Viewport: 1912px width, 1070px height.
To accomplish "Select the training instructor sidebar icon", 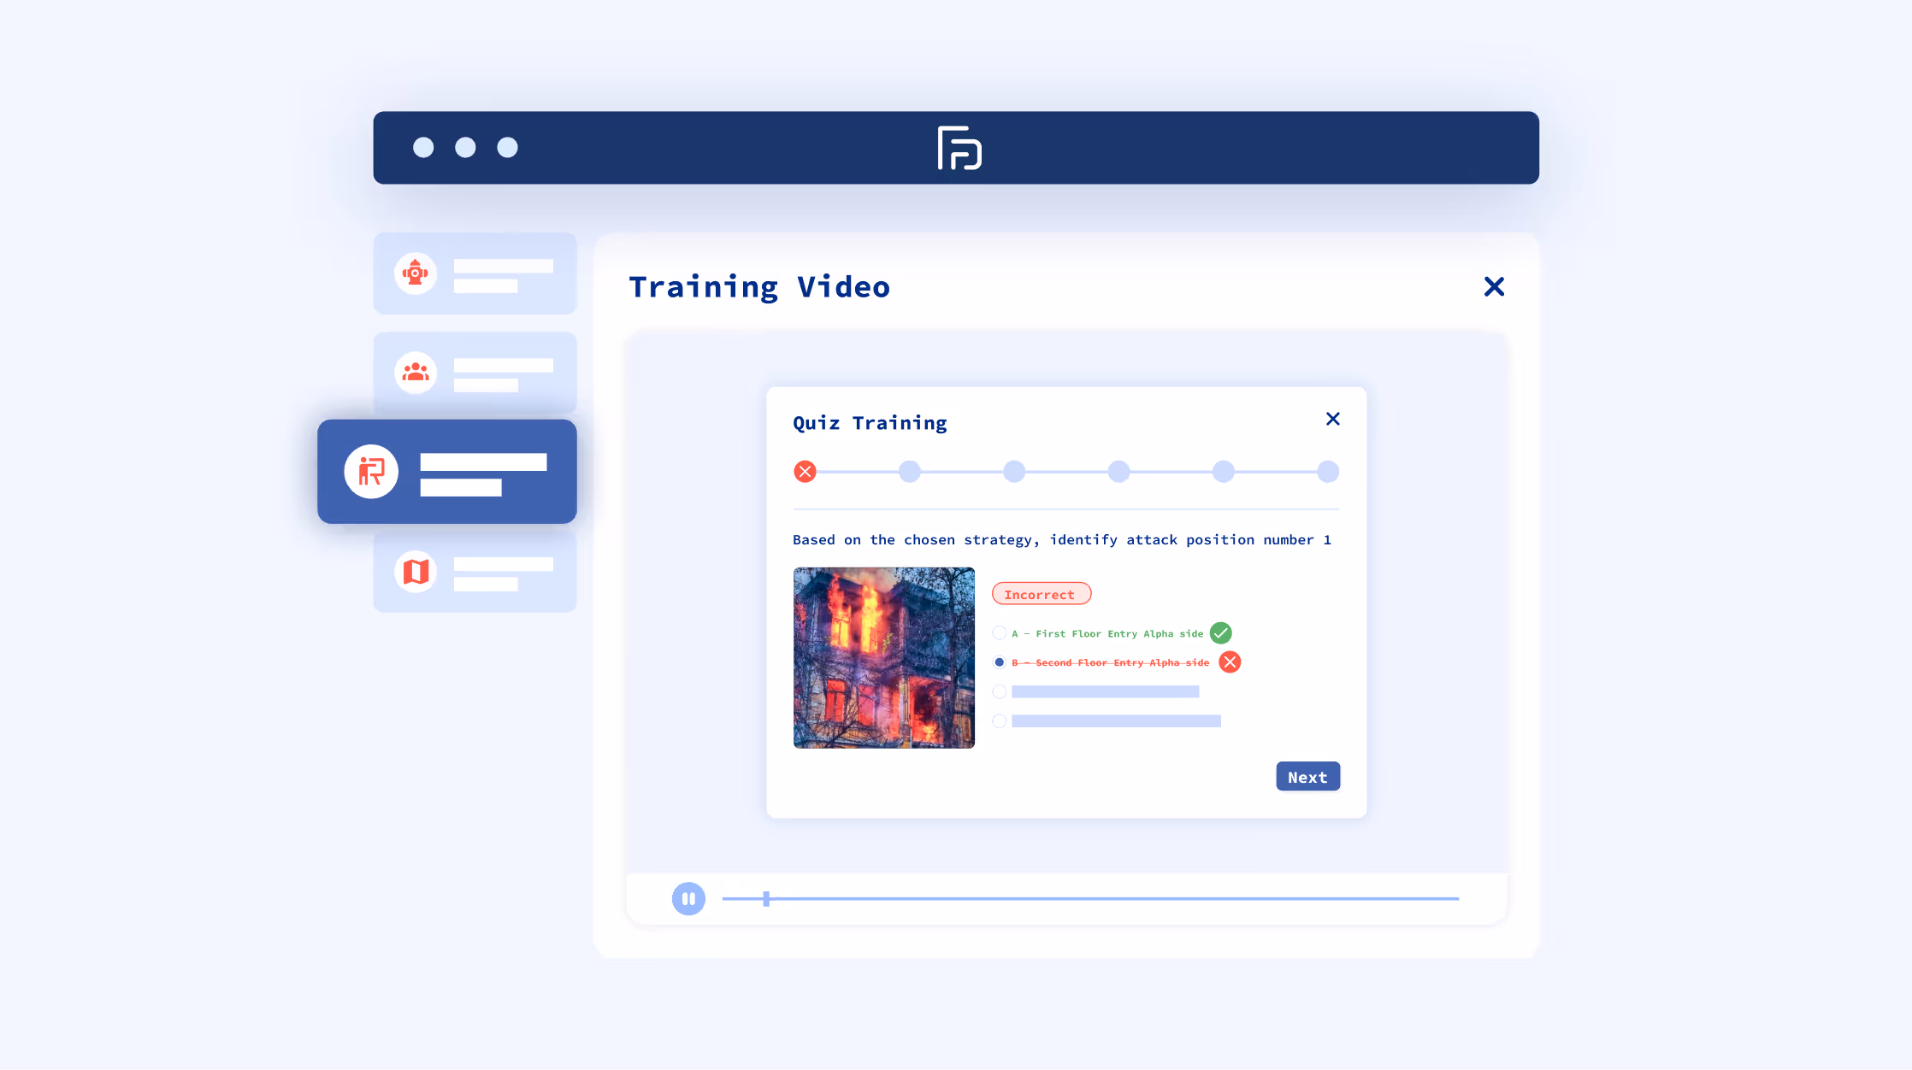I will coord(371,471).
